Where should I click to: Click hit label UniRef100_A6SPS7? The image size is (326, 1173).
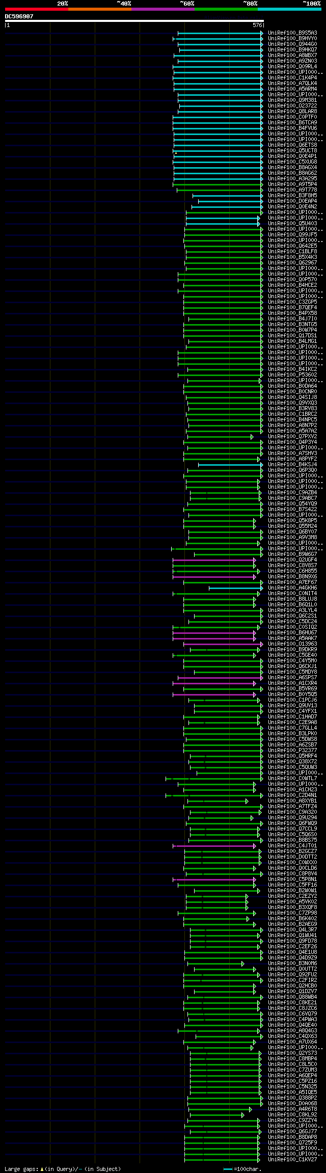pos(292,678)
